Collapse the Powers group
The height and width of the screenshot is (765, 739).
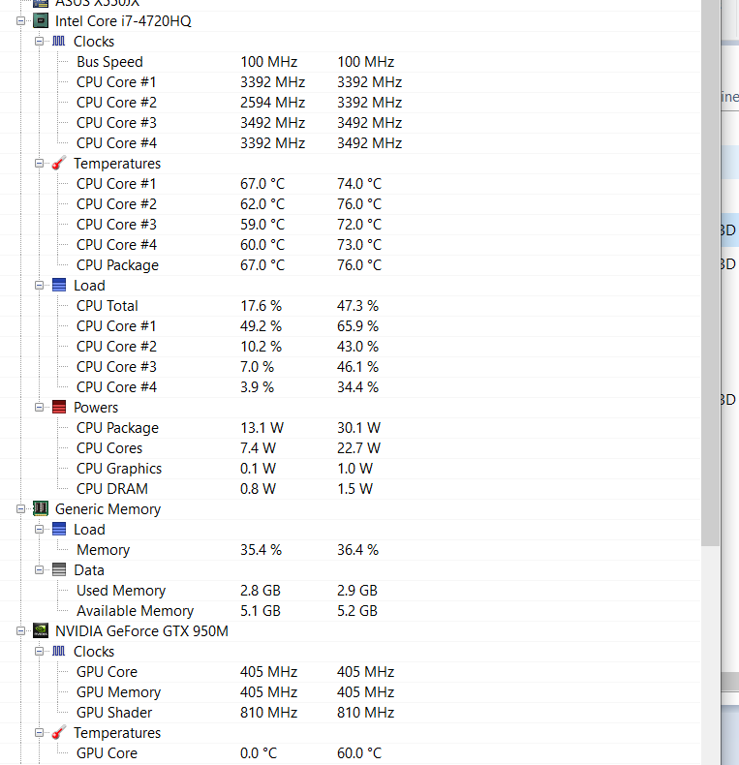[x=39, y=408]
